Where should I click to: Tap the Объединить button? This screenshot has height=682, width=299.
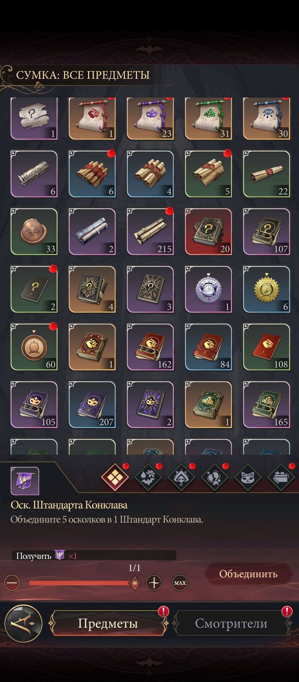[x=248, y=574]
